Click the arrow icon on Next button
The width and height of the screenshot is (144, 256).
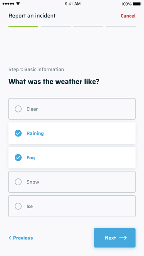123,238
